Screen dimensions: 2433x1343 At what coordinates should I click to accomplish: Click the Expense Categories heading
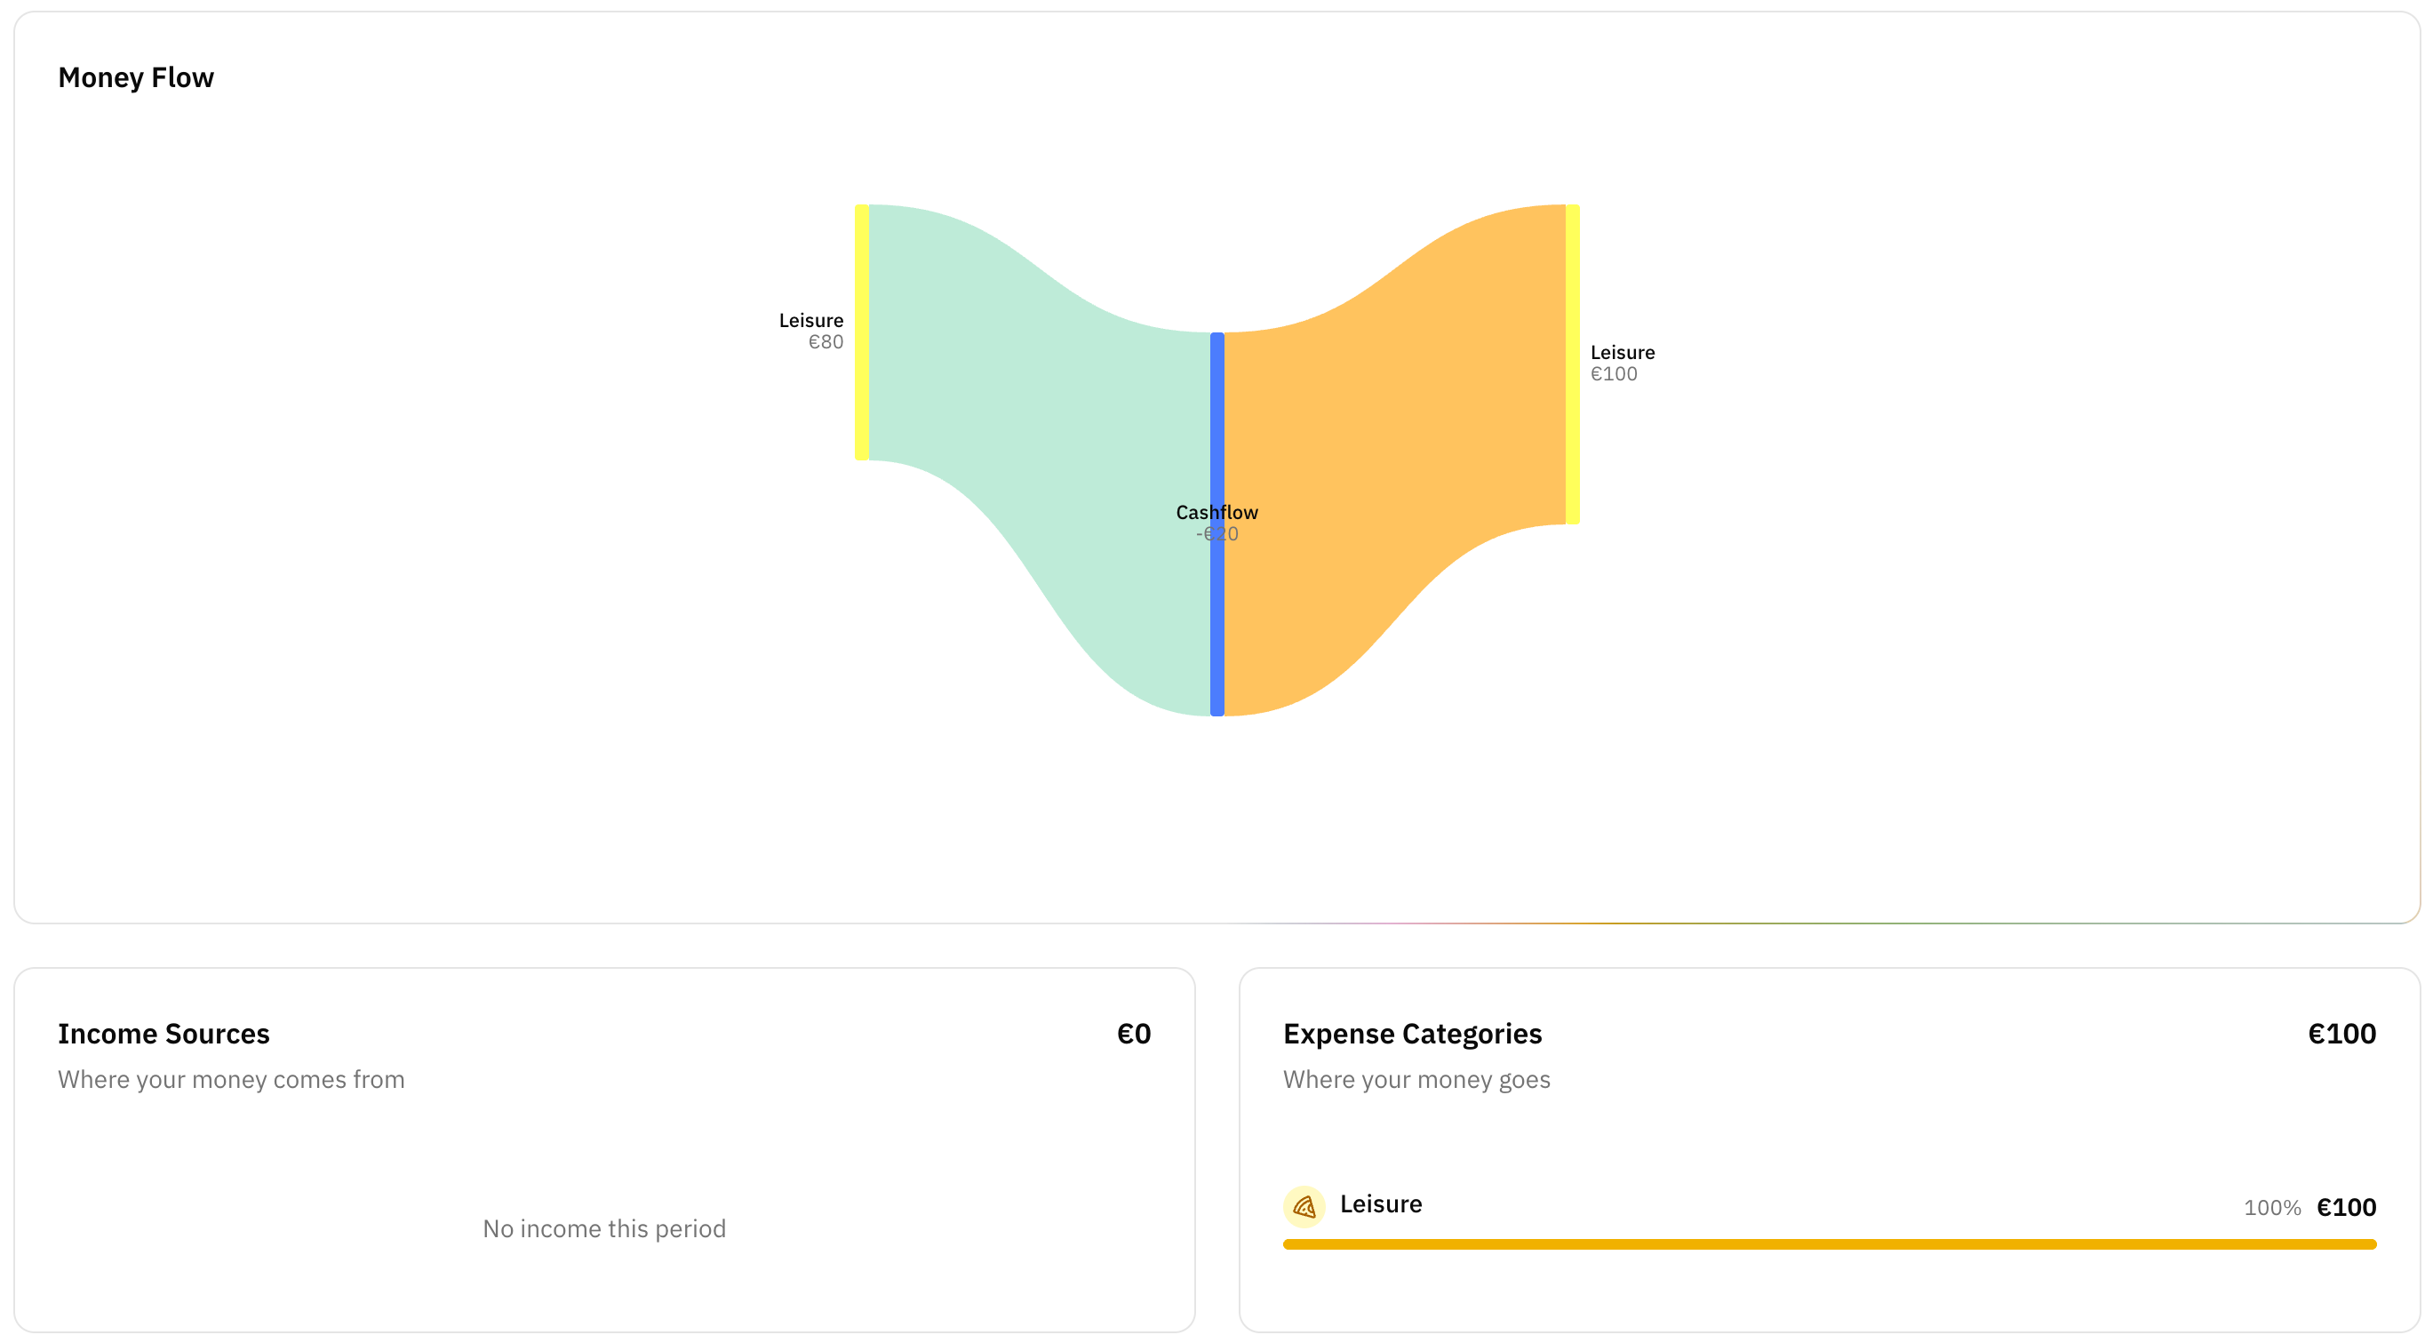point(1412,1033)
